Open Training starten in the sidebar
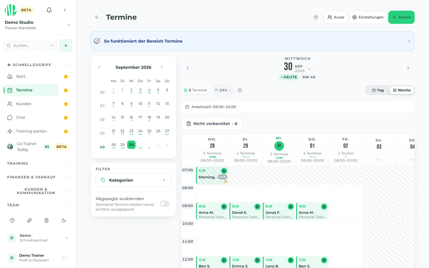 coord(31,131)
